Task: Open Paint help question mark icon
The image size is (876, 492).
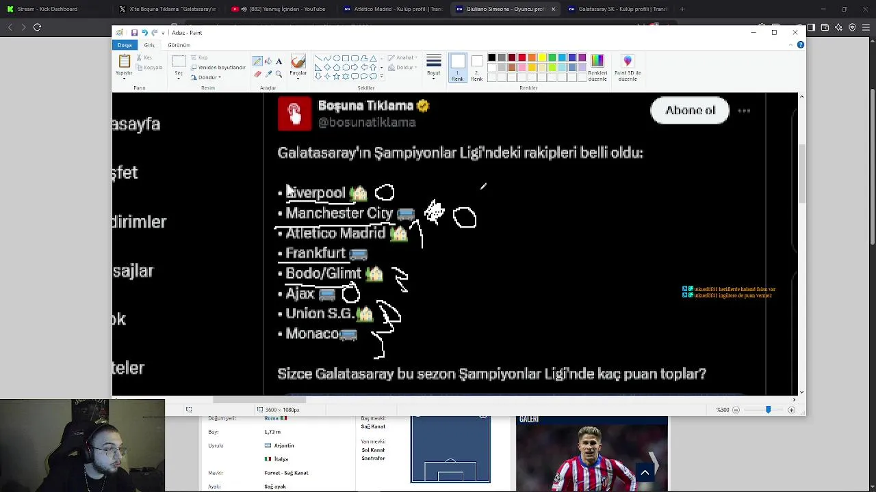Action: click(x=801, y=44)
